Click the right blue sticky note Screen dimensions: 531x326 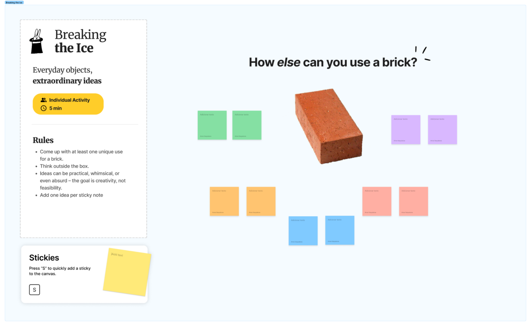[340, 230]
